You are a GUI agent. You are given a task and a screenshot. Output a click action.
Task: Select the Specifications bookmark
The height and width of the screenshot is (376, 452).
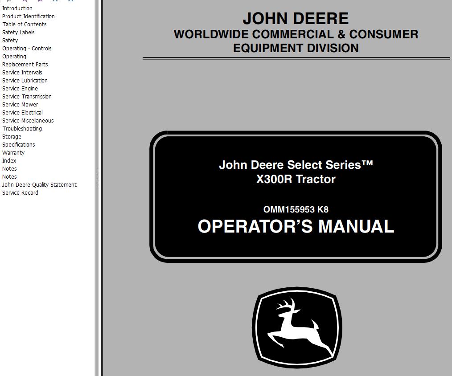(18, 144)
